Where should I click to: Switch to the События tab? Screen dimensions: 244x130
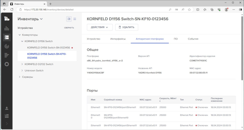coord(193,39)
